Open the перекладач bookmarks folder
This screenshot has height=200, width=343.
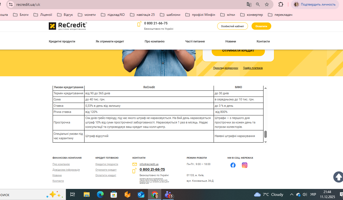click(x=280, y=15)
